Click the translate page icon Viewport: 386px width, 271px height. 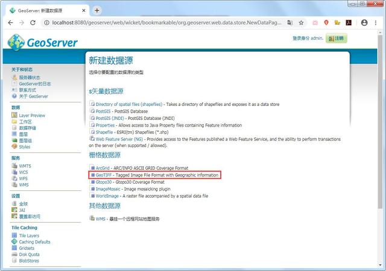(x=290, y=23)
